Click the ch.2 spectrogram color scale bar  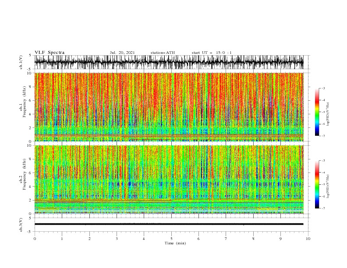tap(317, 184)
